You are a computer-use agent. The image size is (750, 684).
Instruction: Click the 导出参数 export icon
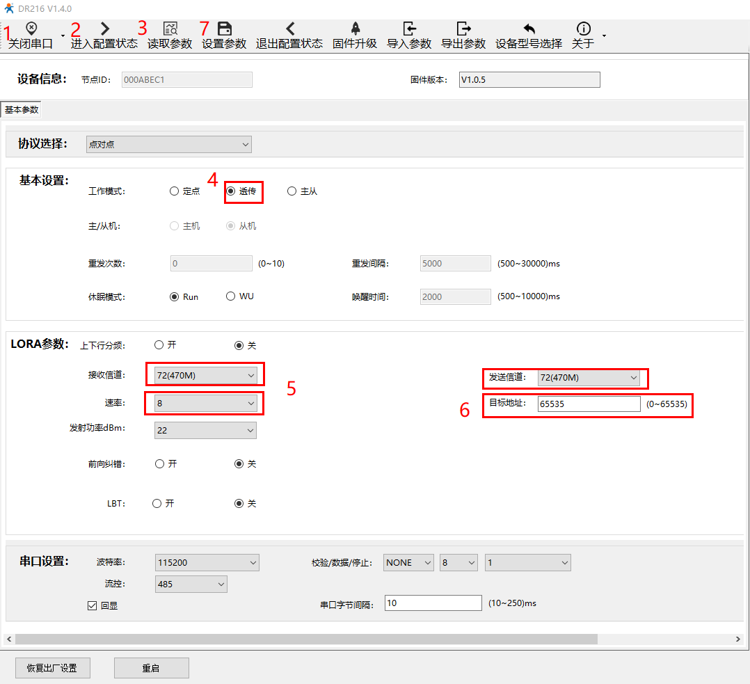(x=463, y=29)
